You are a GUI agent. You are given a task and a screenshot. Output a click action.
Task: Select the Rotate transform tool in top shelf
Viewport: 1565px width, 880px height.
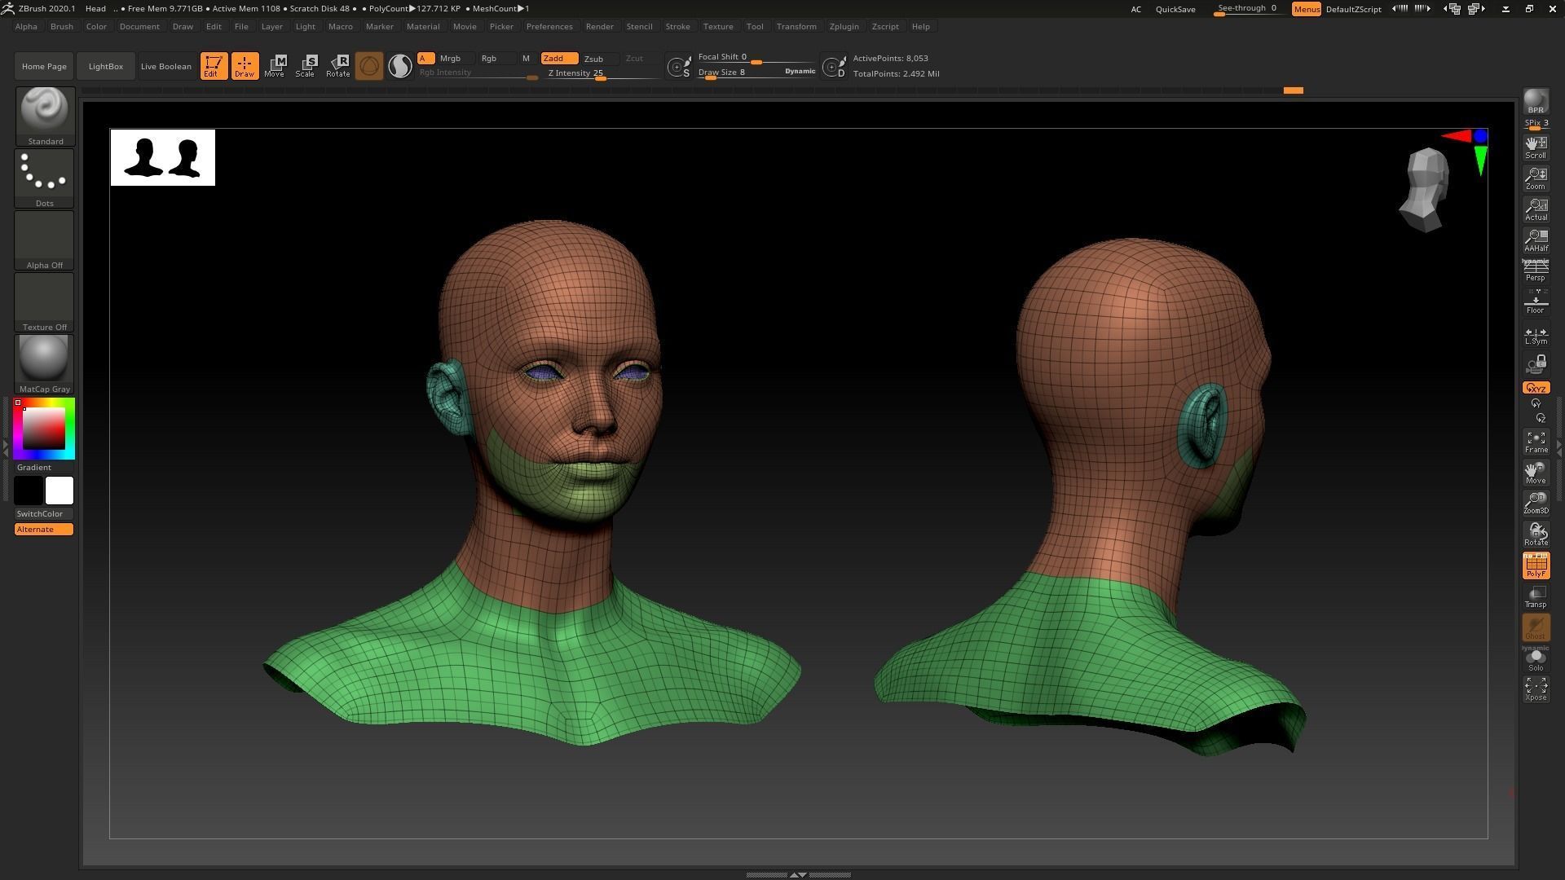[x=337, y=66]
